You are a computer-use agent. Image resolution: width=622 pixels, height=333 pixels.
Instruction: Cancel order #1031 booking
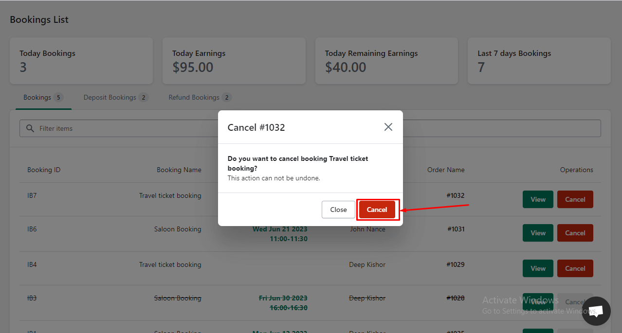coord(575,233)
